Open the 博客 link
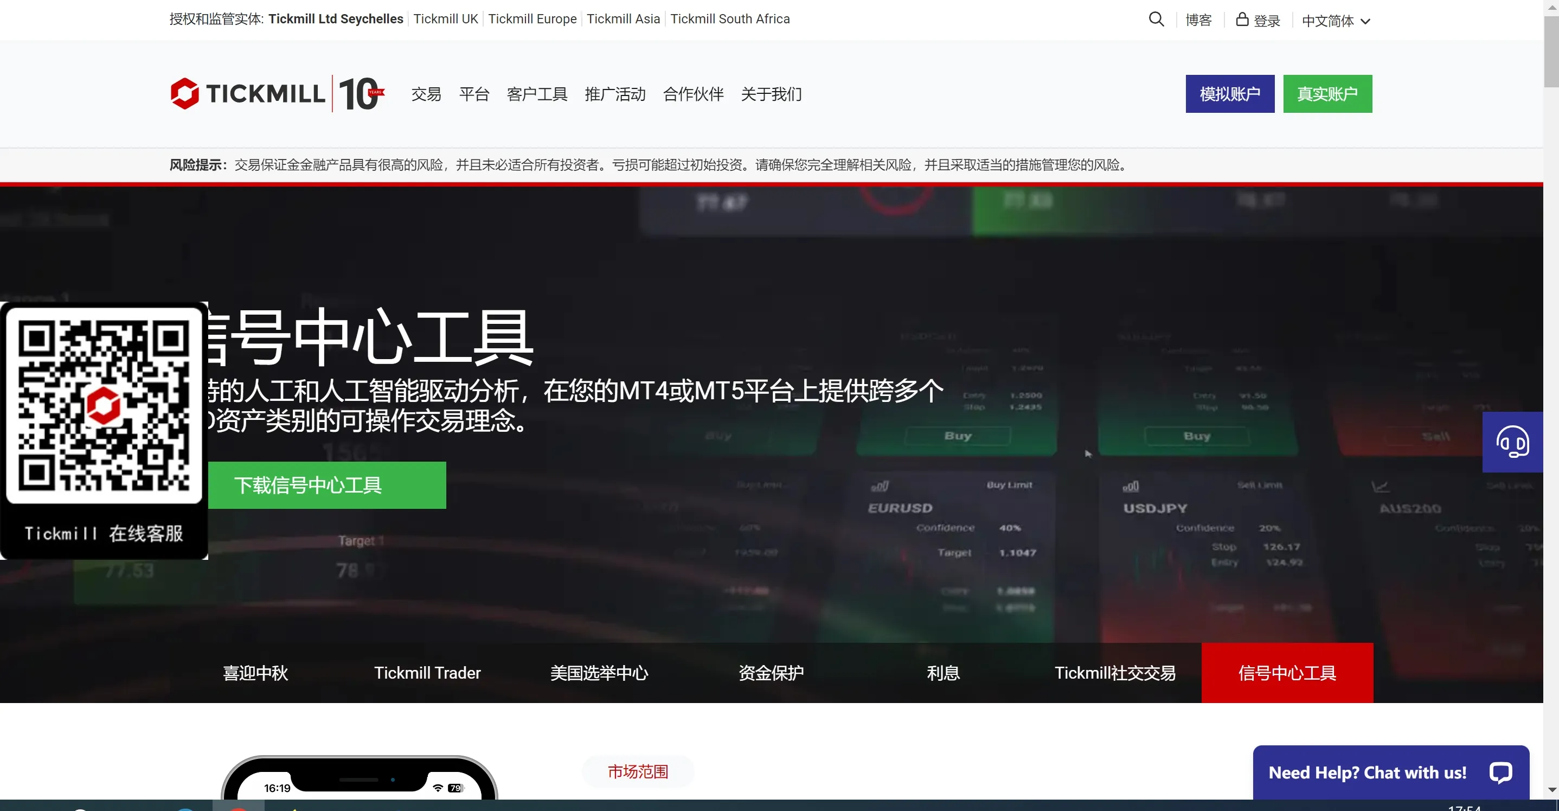 pos(1198,20)
